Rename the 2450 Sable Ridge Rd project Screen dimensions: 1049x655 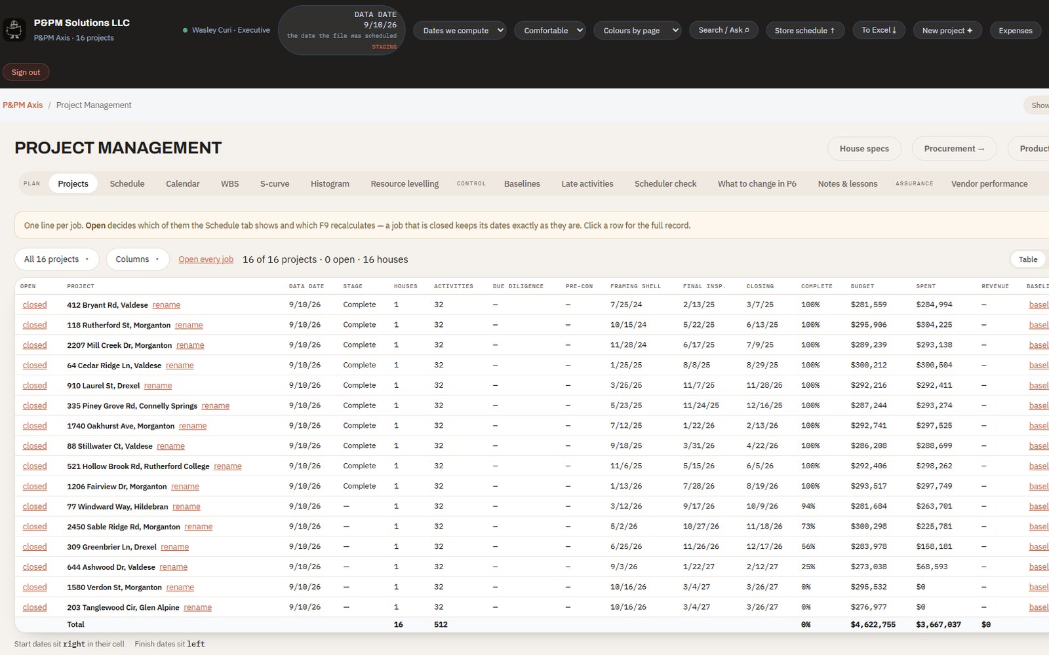(199, 527)
